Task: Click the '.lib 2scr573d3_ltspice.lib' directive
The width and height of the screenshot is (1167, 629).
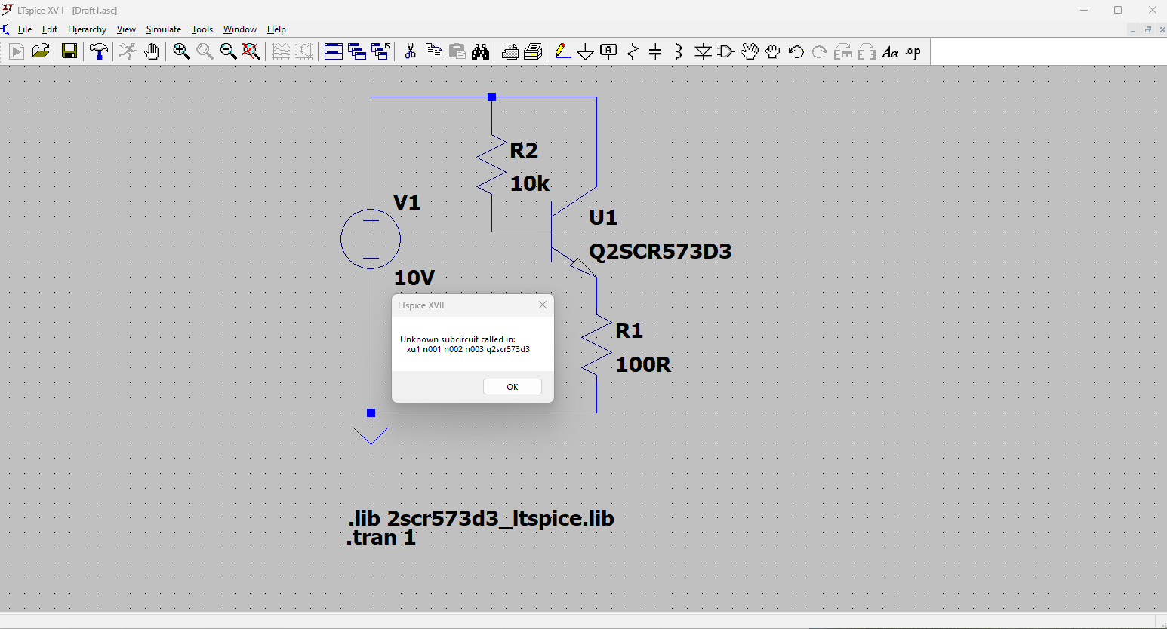Action: pyautogui.click(x=481, y=518)
